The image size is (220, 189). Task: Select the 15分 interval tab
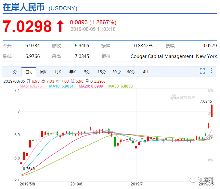(x=102, y=72)
